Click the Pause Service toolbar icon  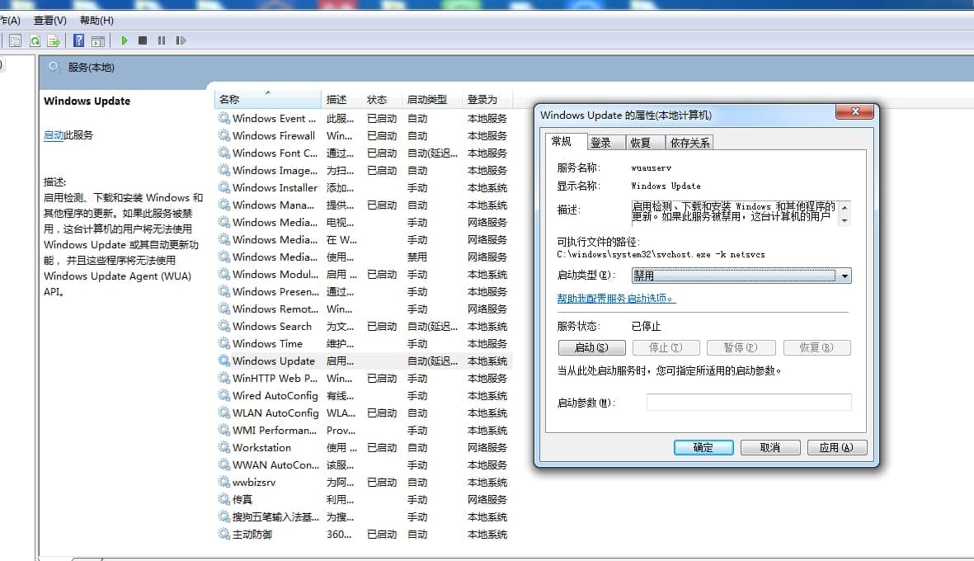(162, 40)
